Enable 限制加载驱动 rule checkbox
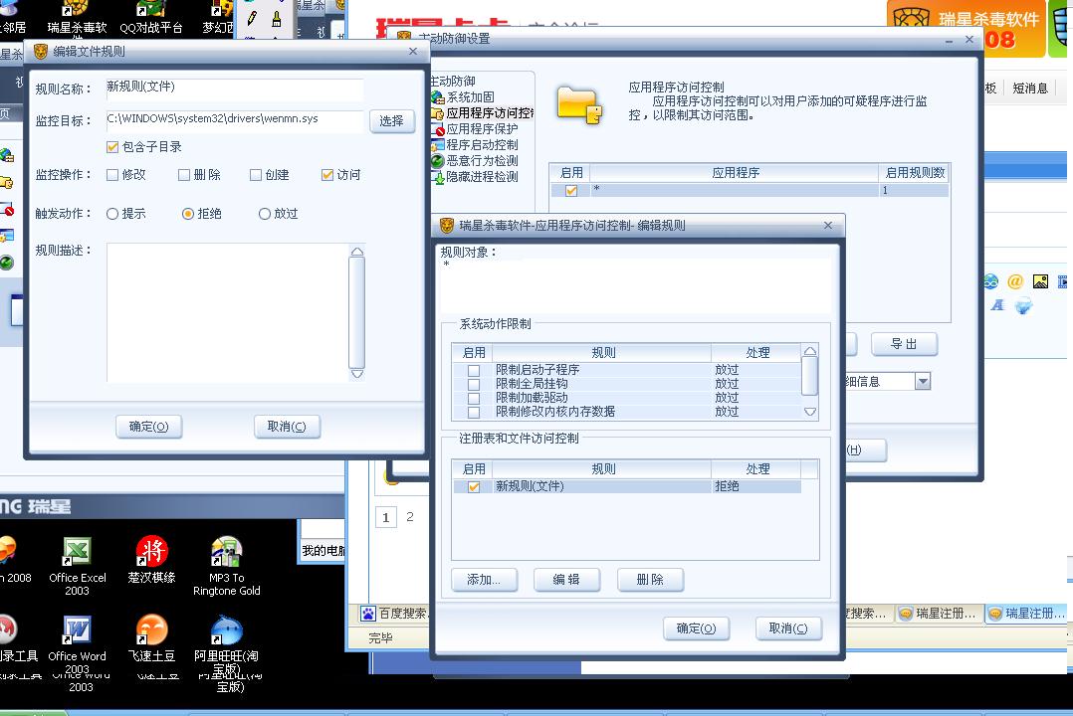This screenshot has width=1073, height=716. (x=473, y=398)
